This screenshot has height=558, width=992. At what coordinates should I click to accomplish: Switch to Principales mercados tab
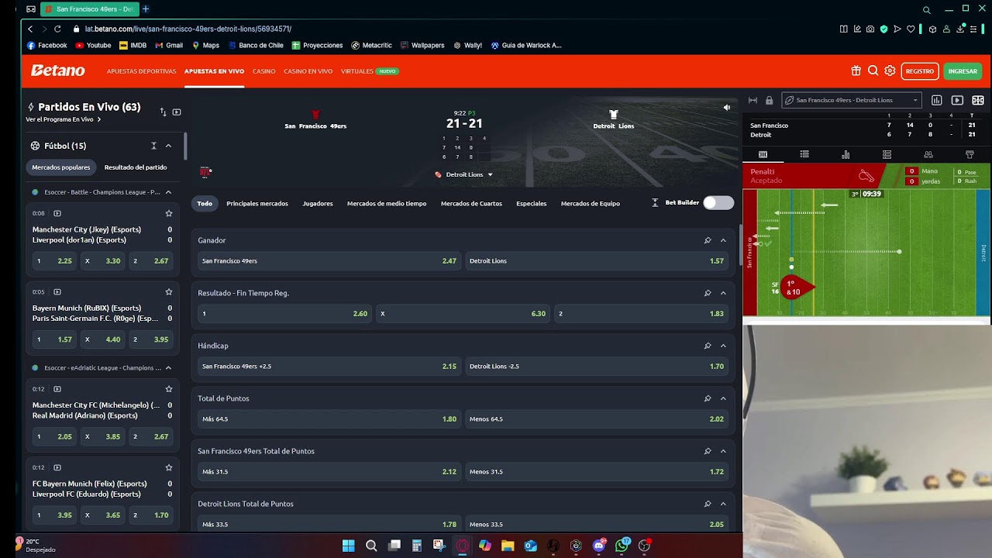click(257, 204)
